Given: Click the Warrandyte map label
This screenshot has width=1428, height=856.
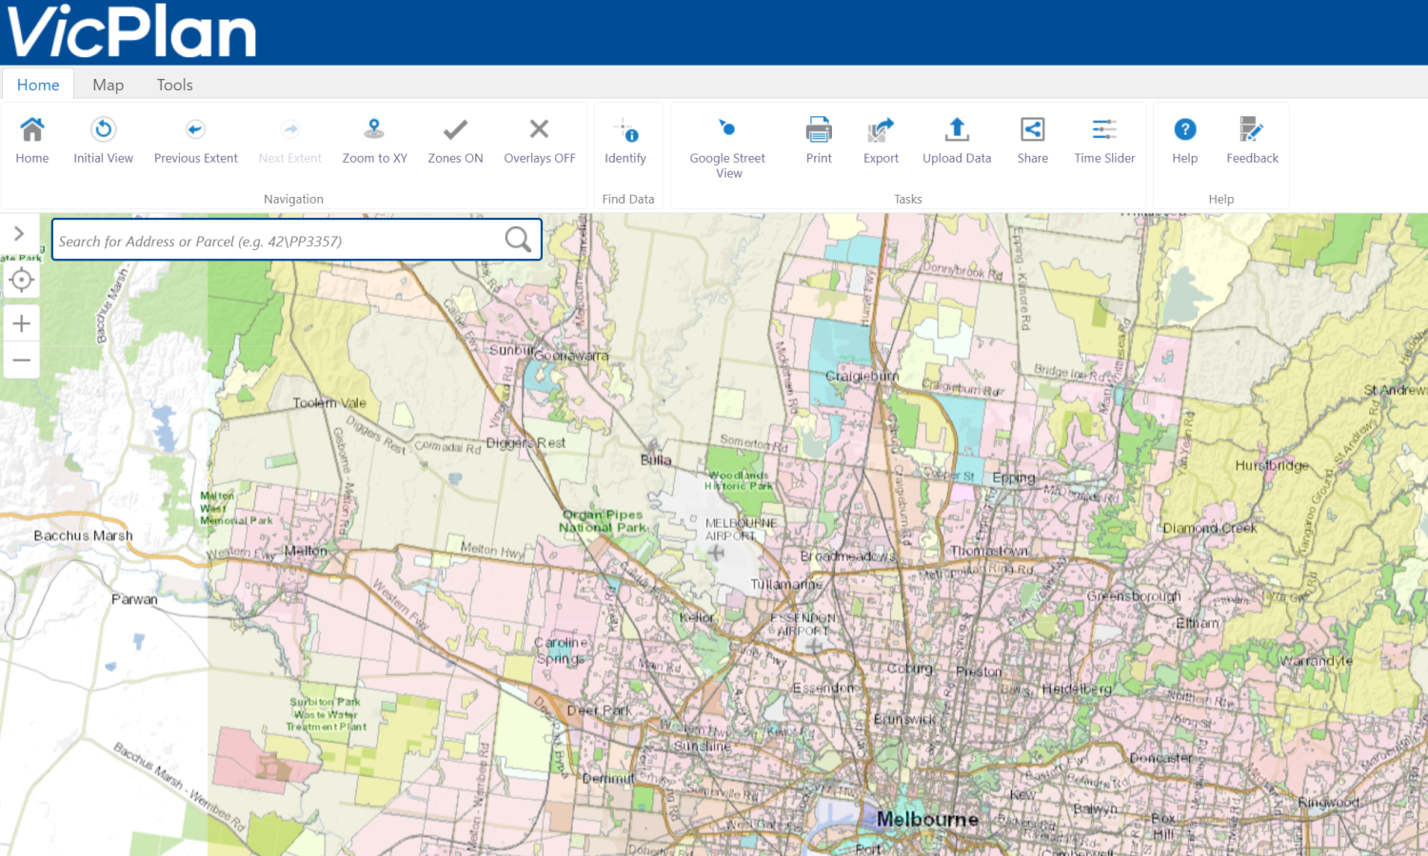Looking at the screenshot, I should 1316,661.
